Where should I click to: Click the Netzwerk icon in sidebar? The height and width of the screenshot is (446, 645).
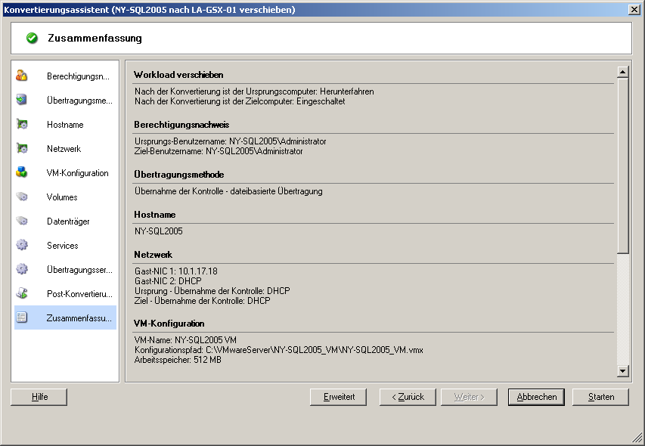[22, 148]
